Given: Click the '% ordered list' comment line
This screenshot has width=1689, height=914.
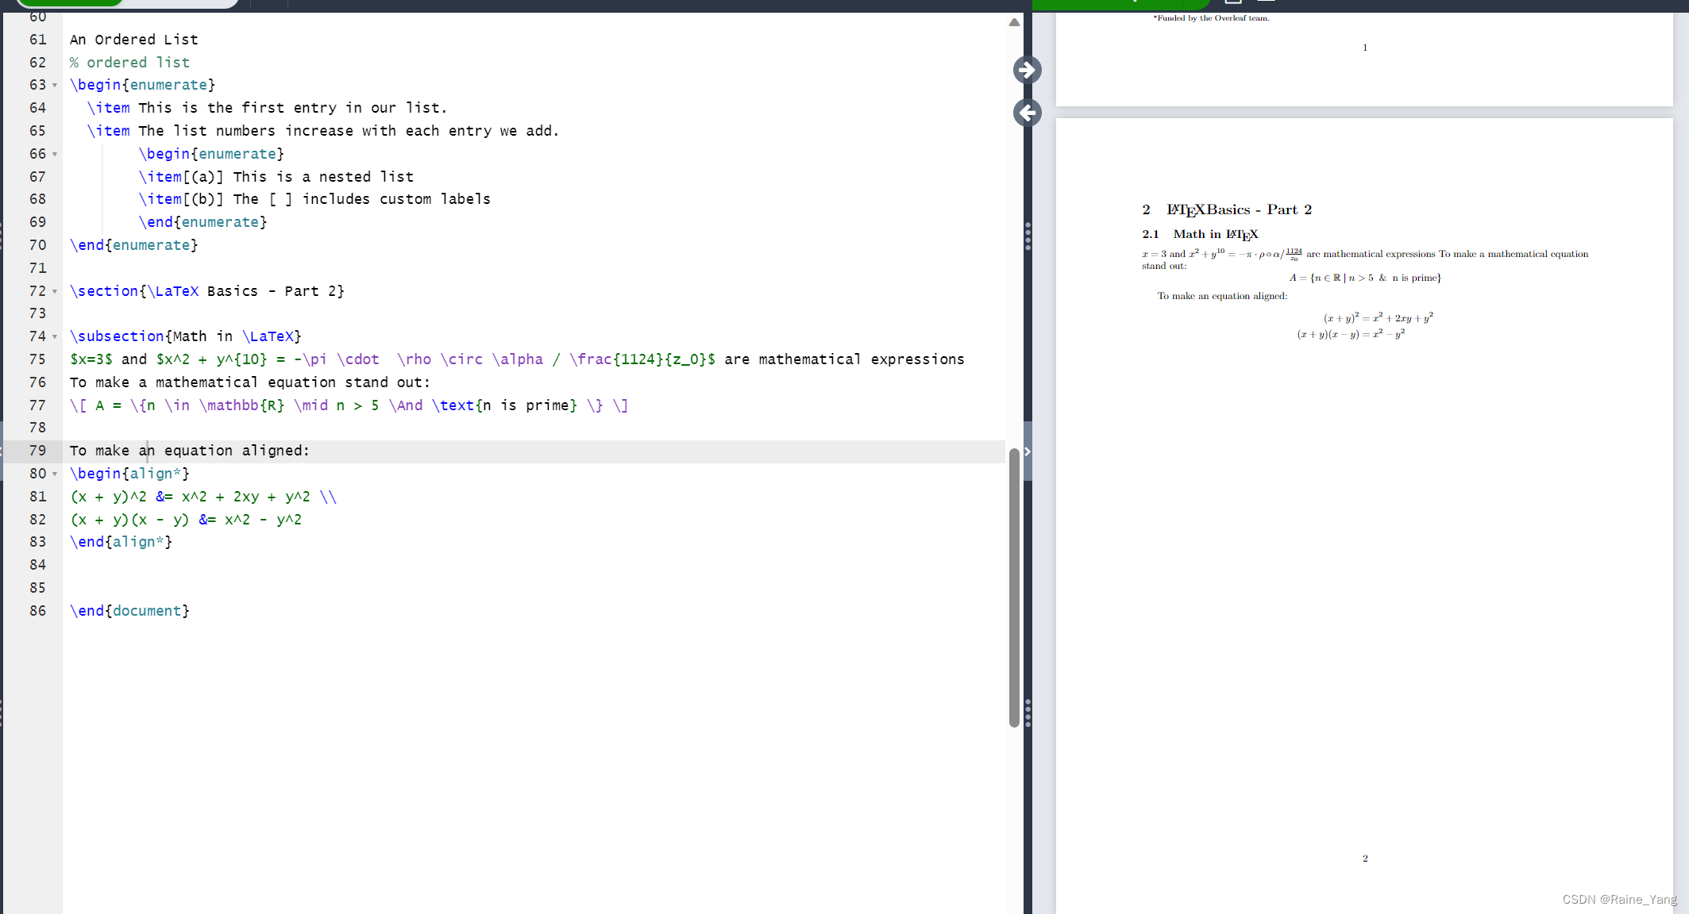Looking at the screenshot, I should click(129, 63).
